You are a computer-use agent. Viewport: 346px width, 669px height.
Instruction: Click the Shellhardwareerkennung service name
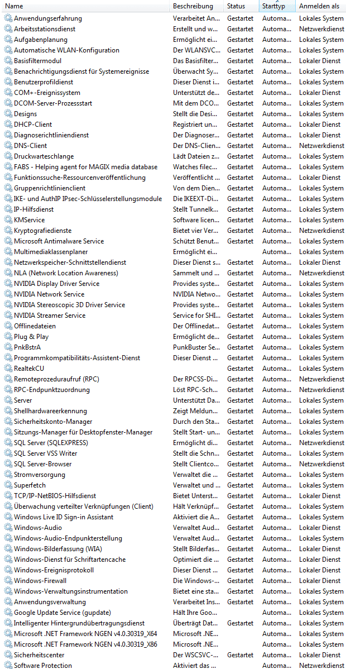coord(50,411)
